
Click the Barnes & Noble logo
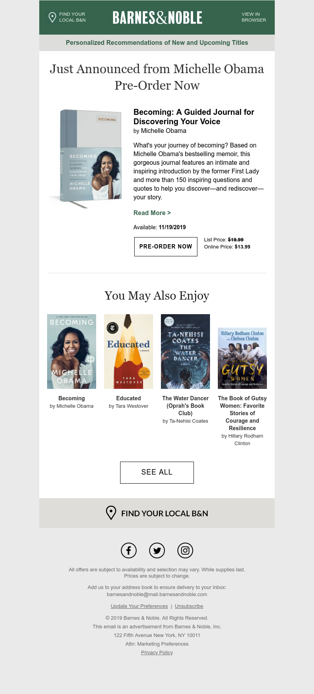[157, 18]
